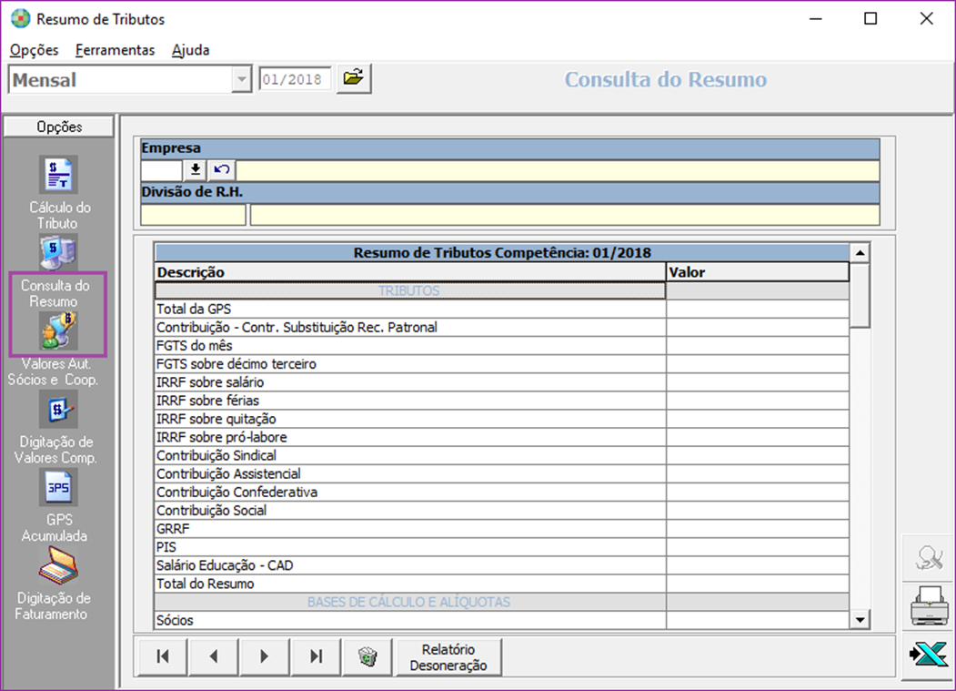Open the Ferramentas menu

115,50
